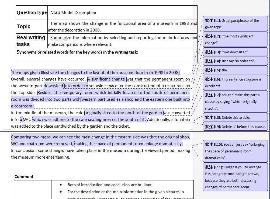Open comment L7 about making a clause
This screenshot has width=270, height=199.
(235, 102)
